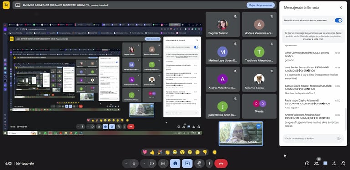Open the activities icon
This screenshot has height=170, width=350.
[334, 164]
